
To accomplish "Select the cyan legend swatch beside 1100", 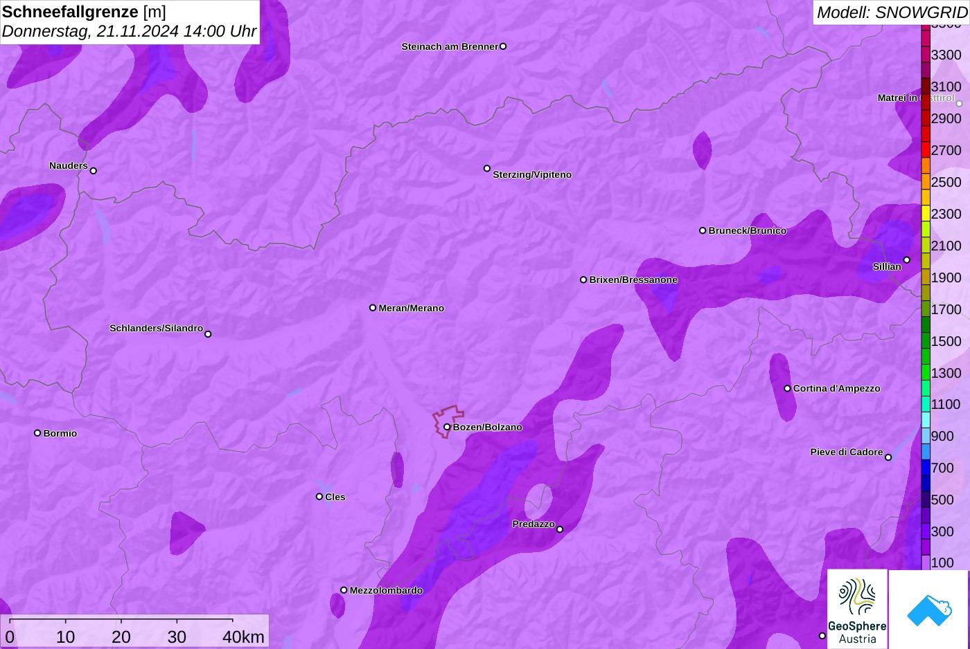I will (x=926, y=405).
